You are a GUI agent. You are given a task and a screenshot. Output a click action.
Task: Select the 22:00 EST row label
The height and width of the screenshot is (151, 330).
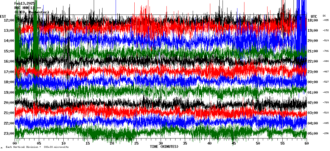coord(9,123)
